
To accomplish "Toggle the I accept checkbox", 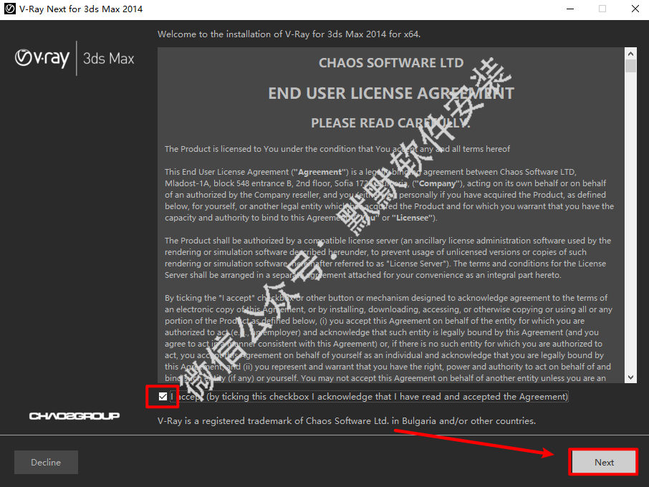I will [x=163, y=397].
